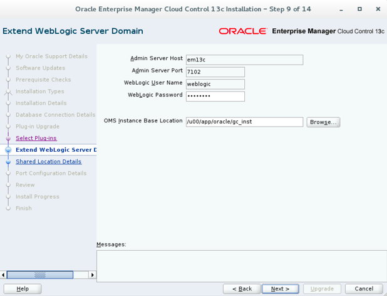Click the step list horizontal scrollbar thumb
The height and width of the screenshot is (296, 387).
click(40, 275)
